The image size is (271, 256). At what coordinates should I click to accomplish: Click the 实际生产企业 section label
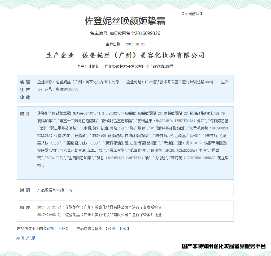click(x=25, y=90)
